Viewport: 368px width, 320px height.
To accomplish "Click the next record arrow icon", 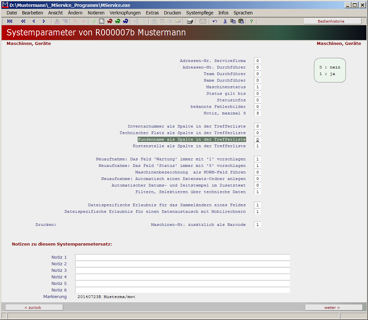I will pyautogui.click(x=43, y=21).
